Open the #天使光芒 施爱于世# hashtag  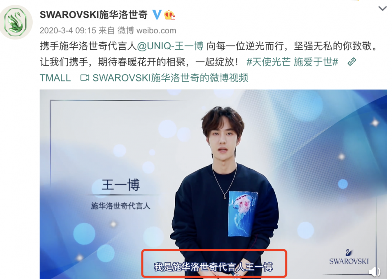pos(292,62)
